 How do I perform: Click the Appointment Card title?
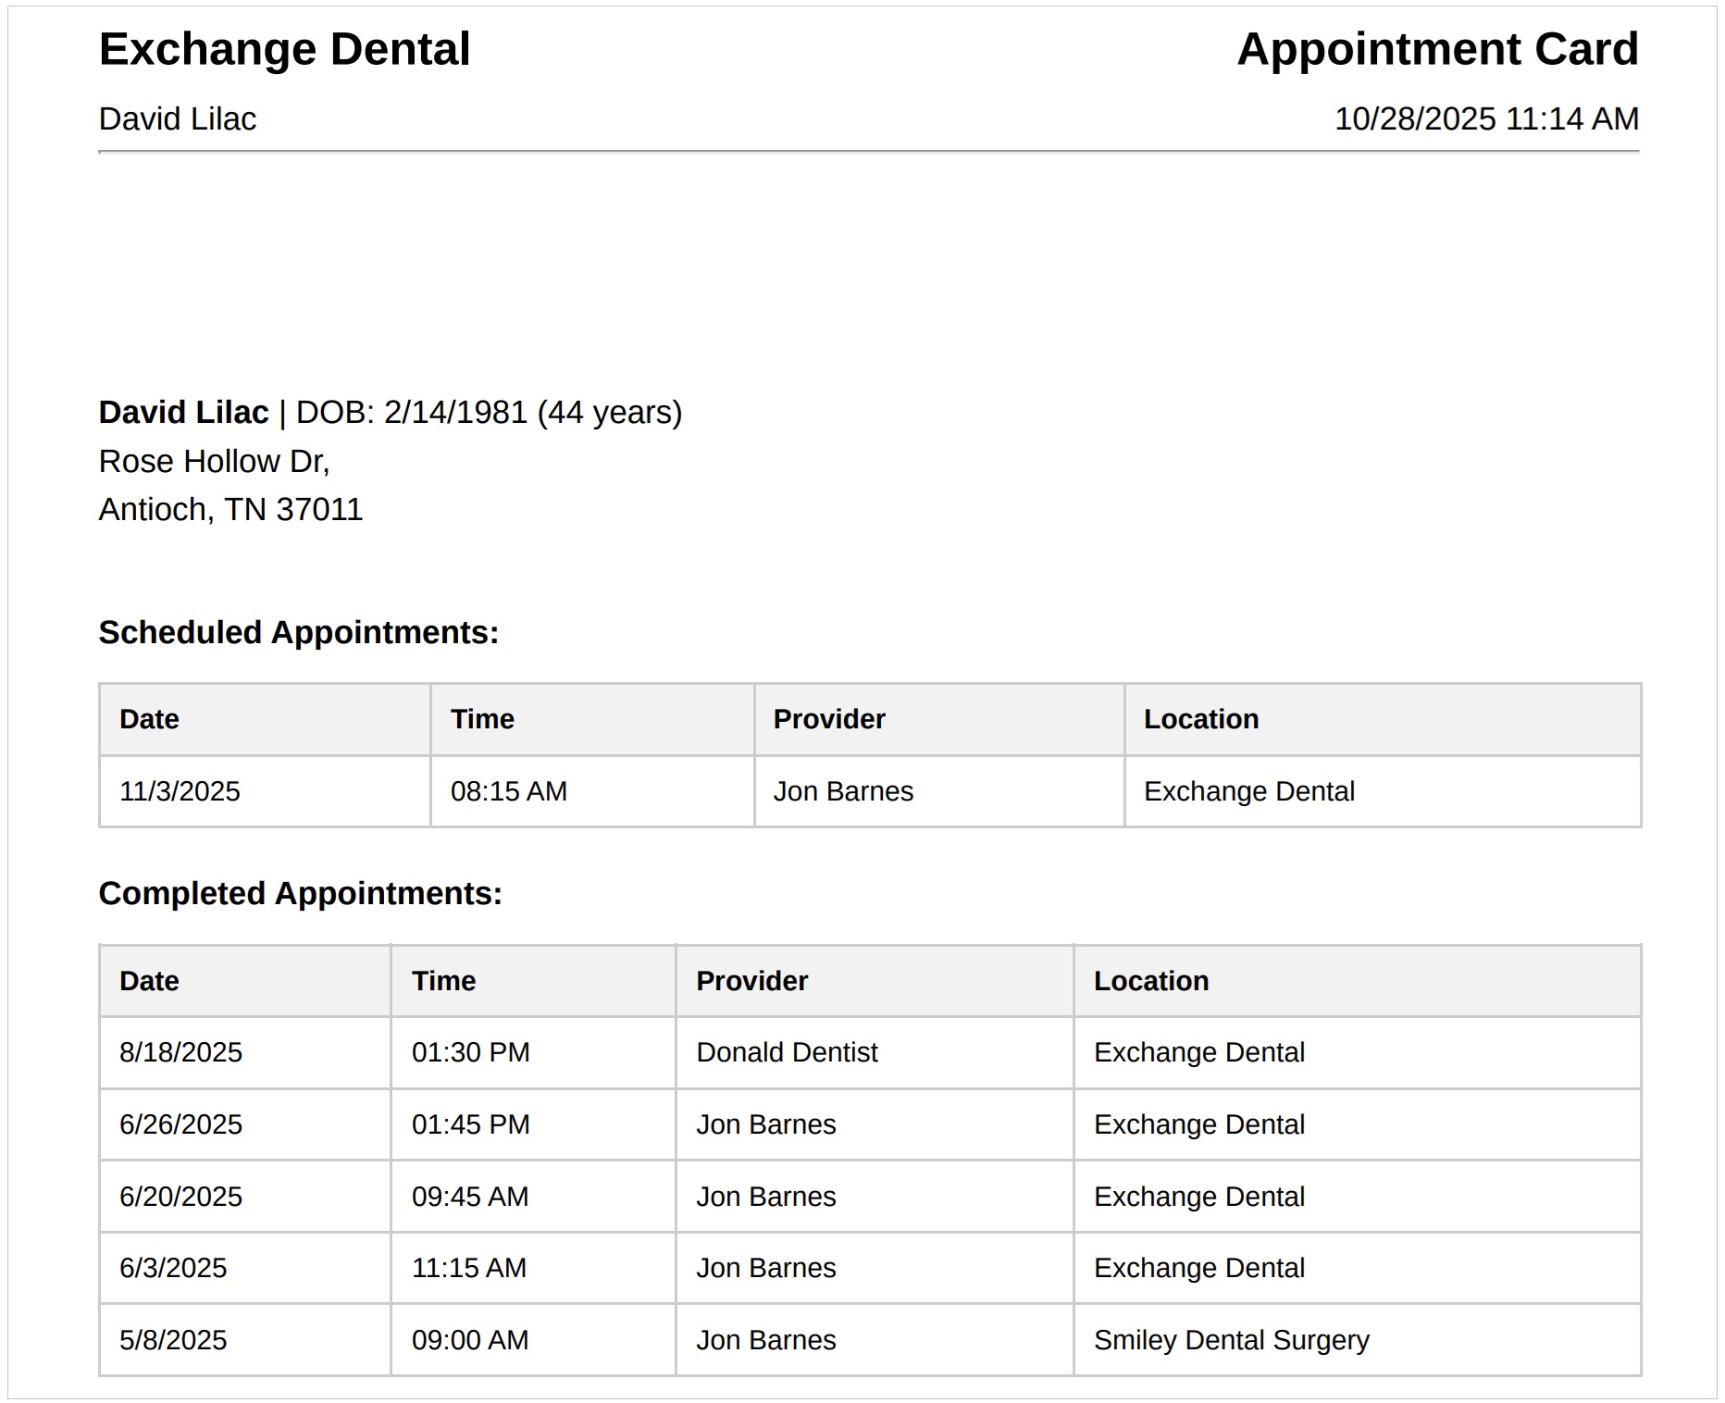click(x=1437, y=49)
